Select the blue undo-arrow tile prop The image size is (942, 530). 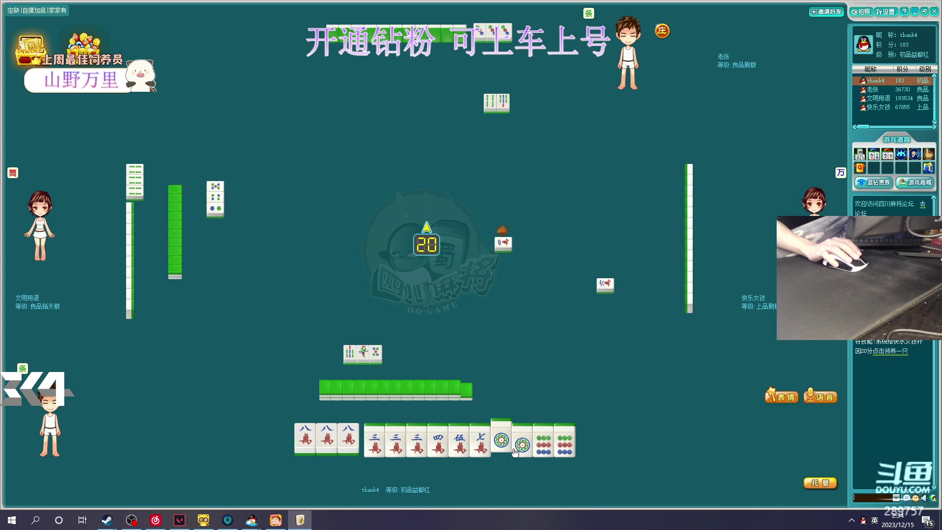pos(873,154)
